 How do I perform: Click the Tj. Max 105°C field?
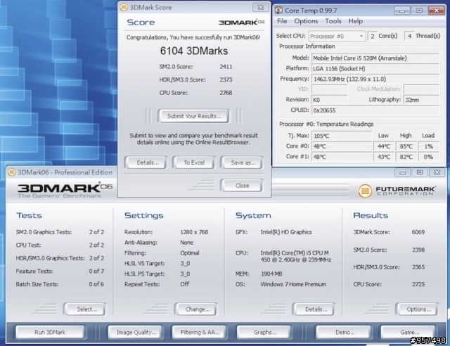[342, 136]
